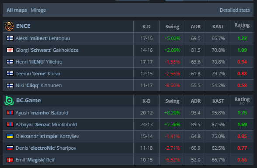The image size is (257, 168).
Task: Open the Detailed stats link
Action: click(x=235, y=10)
